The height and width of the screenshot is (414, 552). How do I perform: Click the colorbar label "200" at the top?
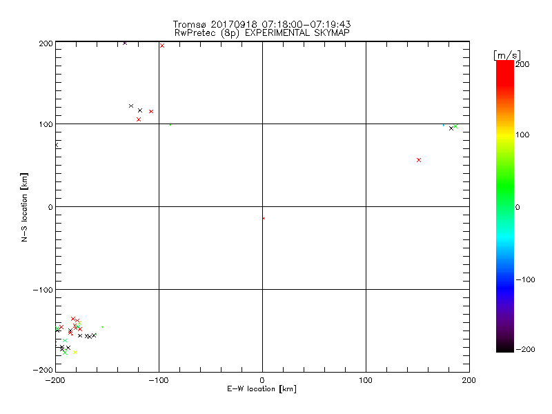tap(522, 64)
